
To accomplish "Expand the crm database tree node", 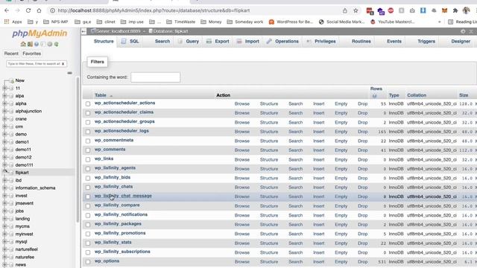I will point(4,127).
